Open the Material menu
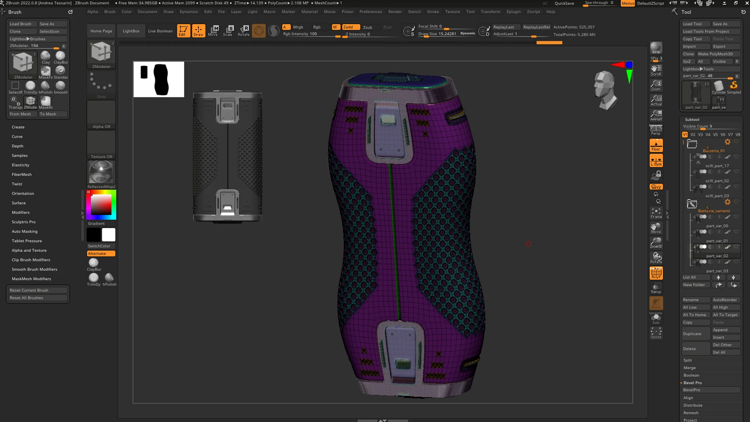750x422 pixels. (309, 12)
